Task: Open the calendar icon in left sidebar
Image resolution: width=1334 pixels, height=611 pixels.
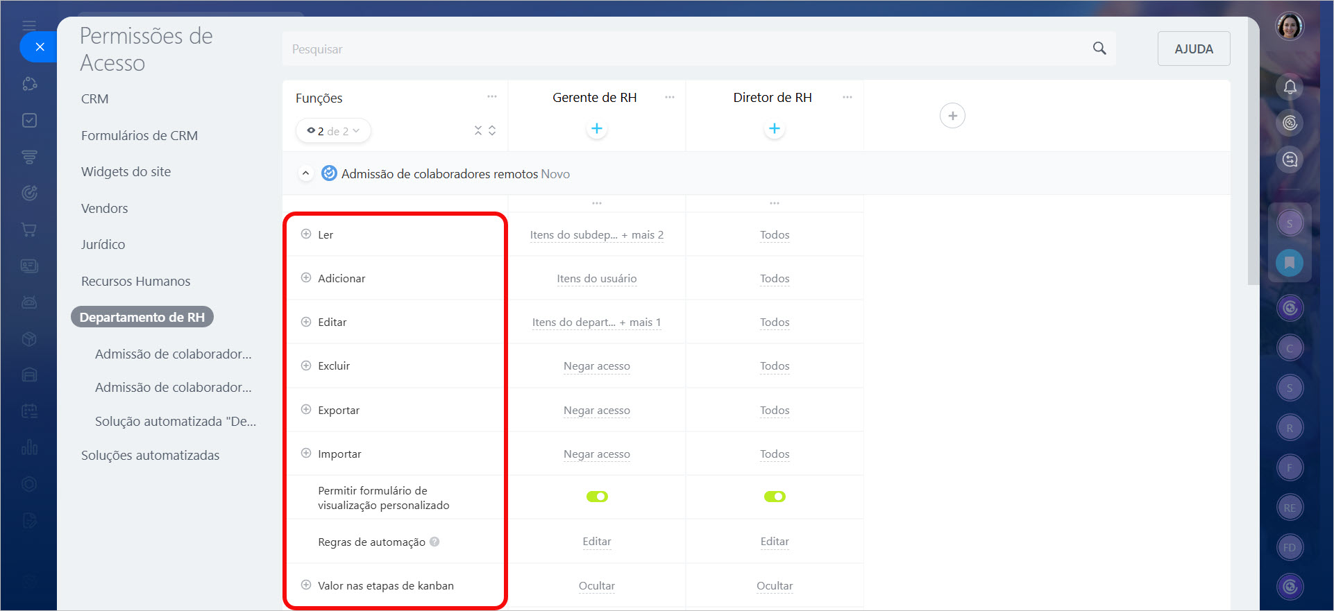Action: click(29, 411)
